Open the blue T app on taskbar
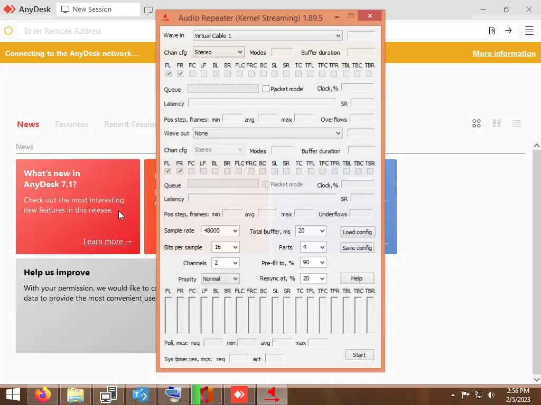This screenshot has width=541, height=405. 141,394
